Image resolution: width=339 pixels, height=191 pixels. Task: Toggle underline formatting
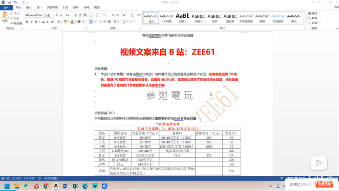(x=36, y=22)
